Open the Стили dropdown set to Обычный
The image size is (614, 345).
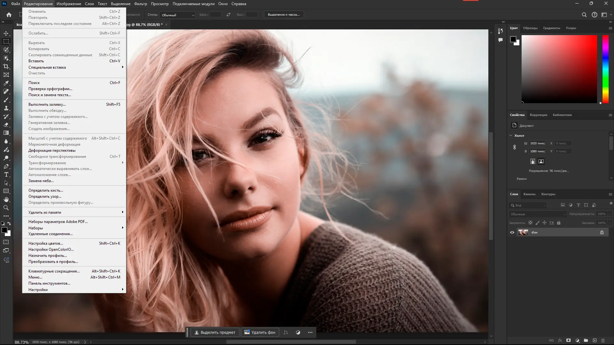tap(178, 15)
